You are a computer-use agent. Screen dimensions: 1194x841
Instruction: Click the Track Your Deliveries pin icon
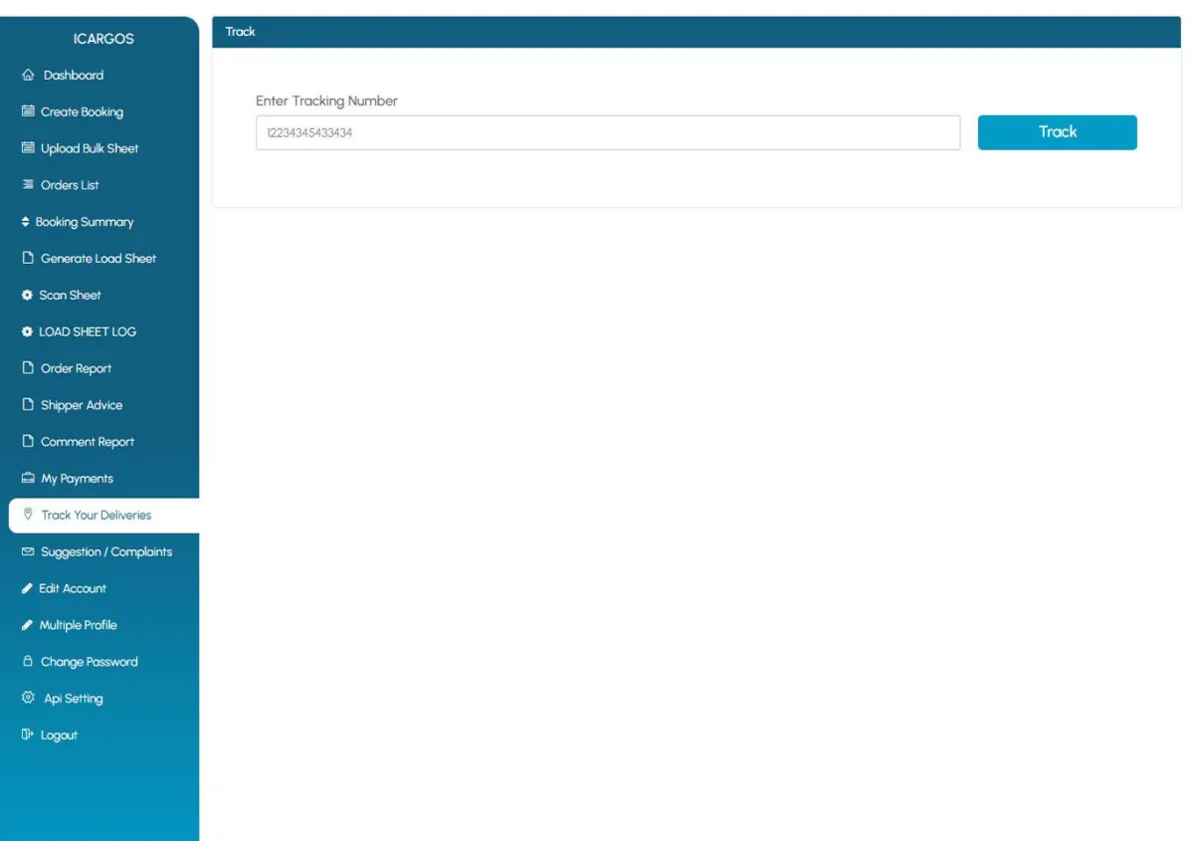[28, 515]
